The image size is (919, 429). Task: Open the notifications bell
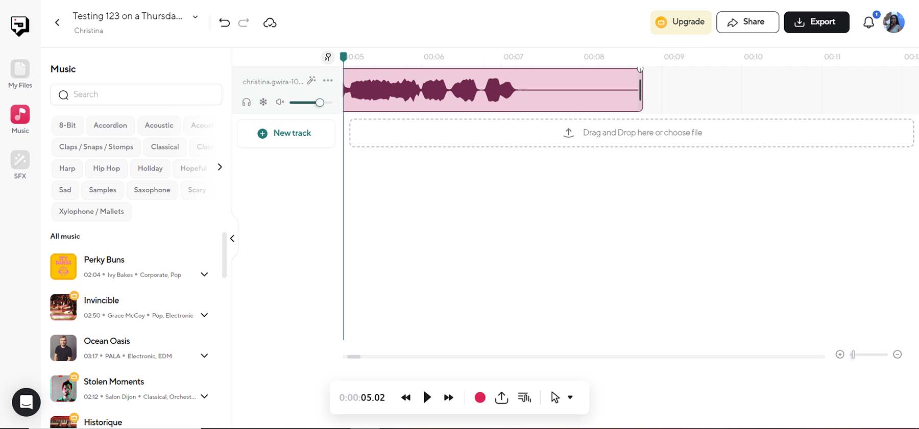[x=868, y=22]
